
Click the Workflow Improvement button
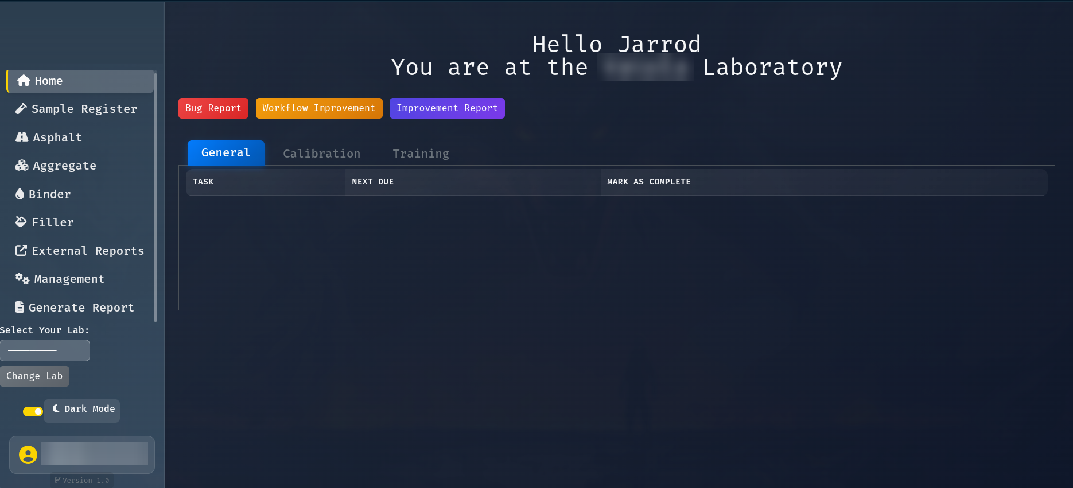pos(319,108)
